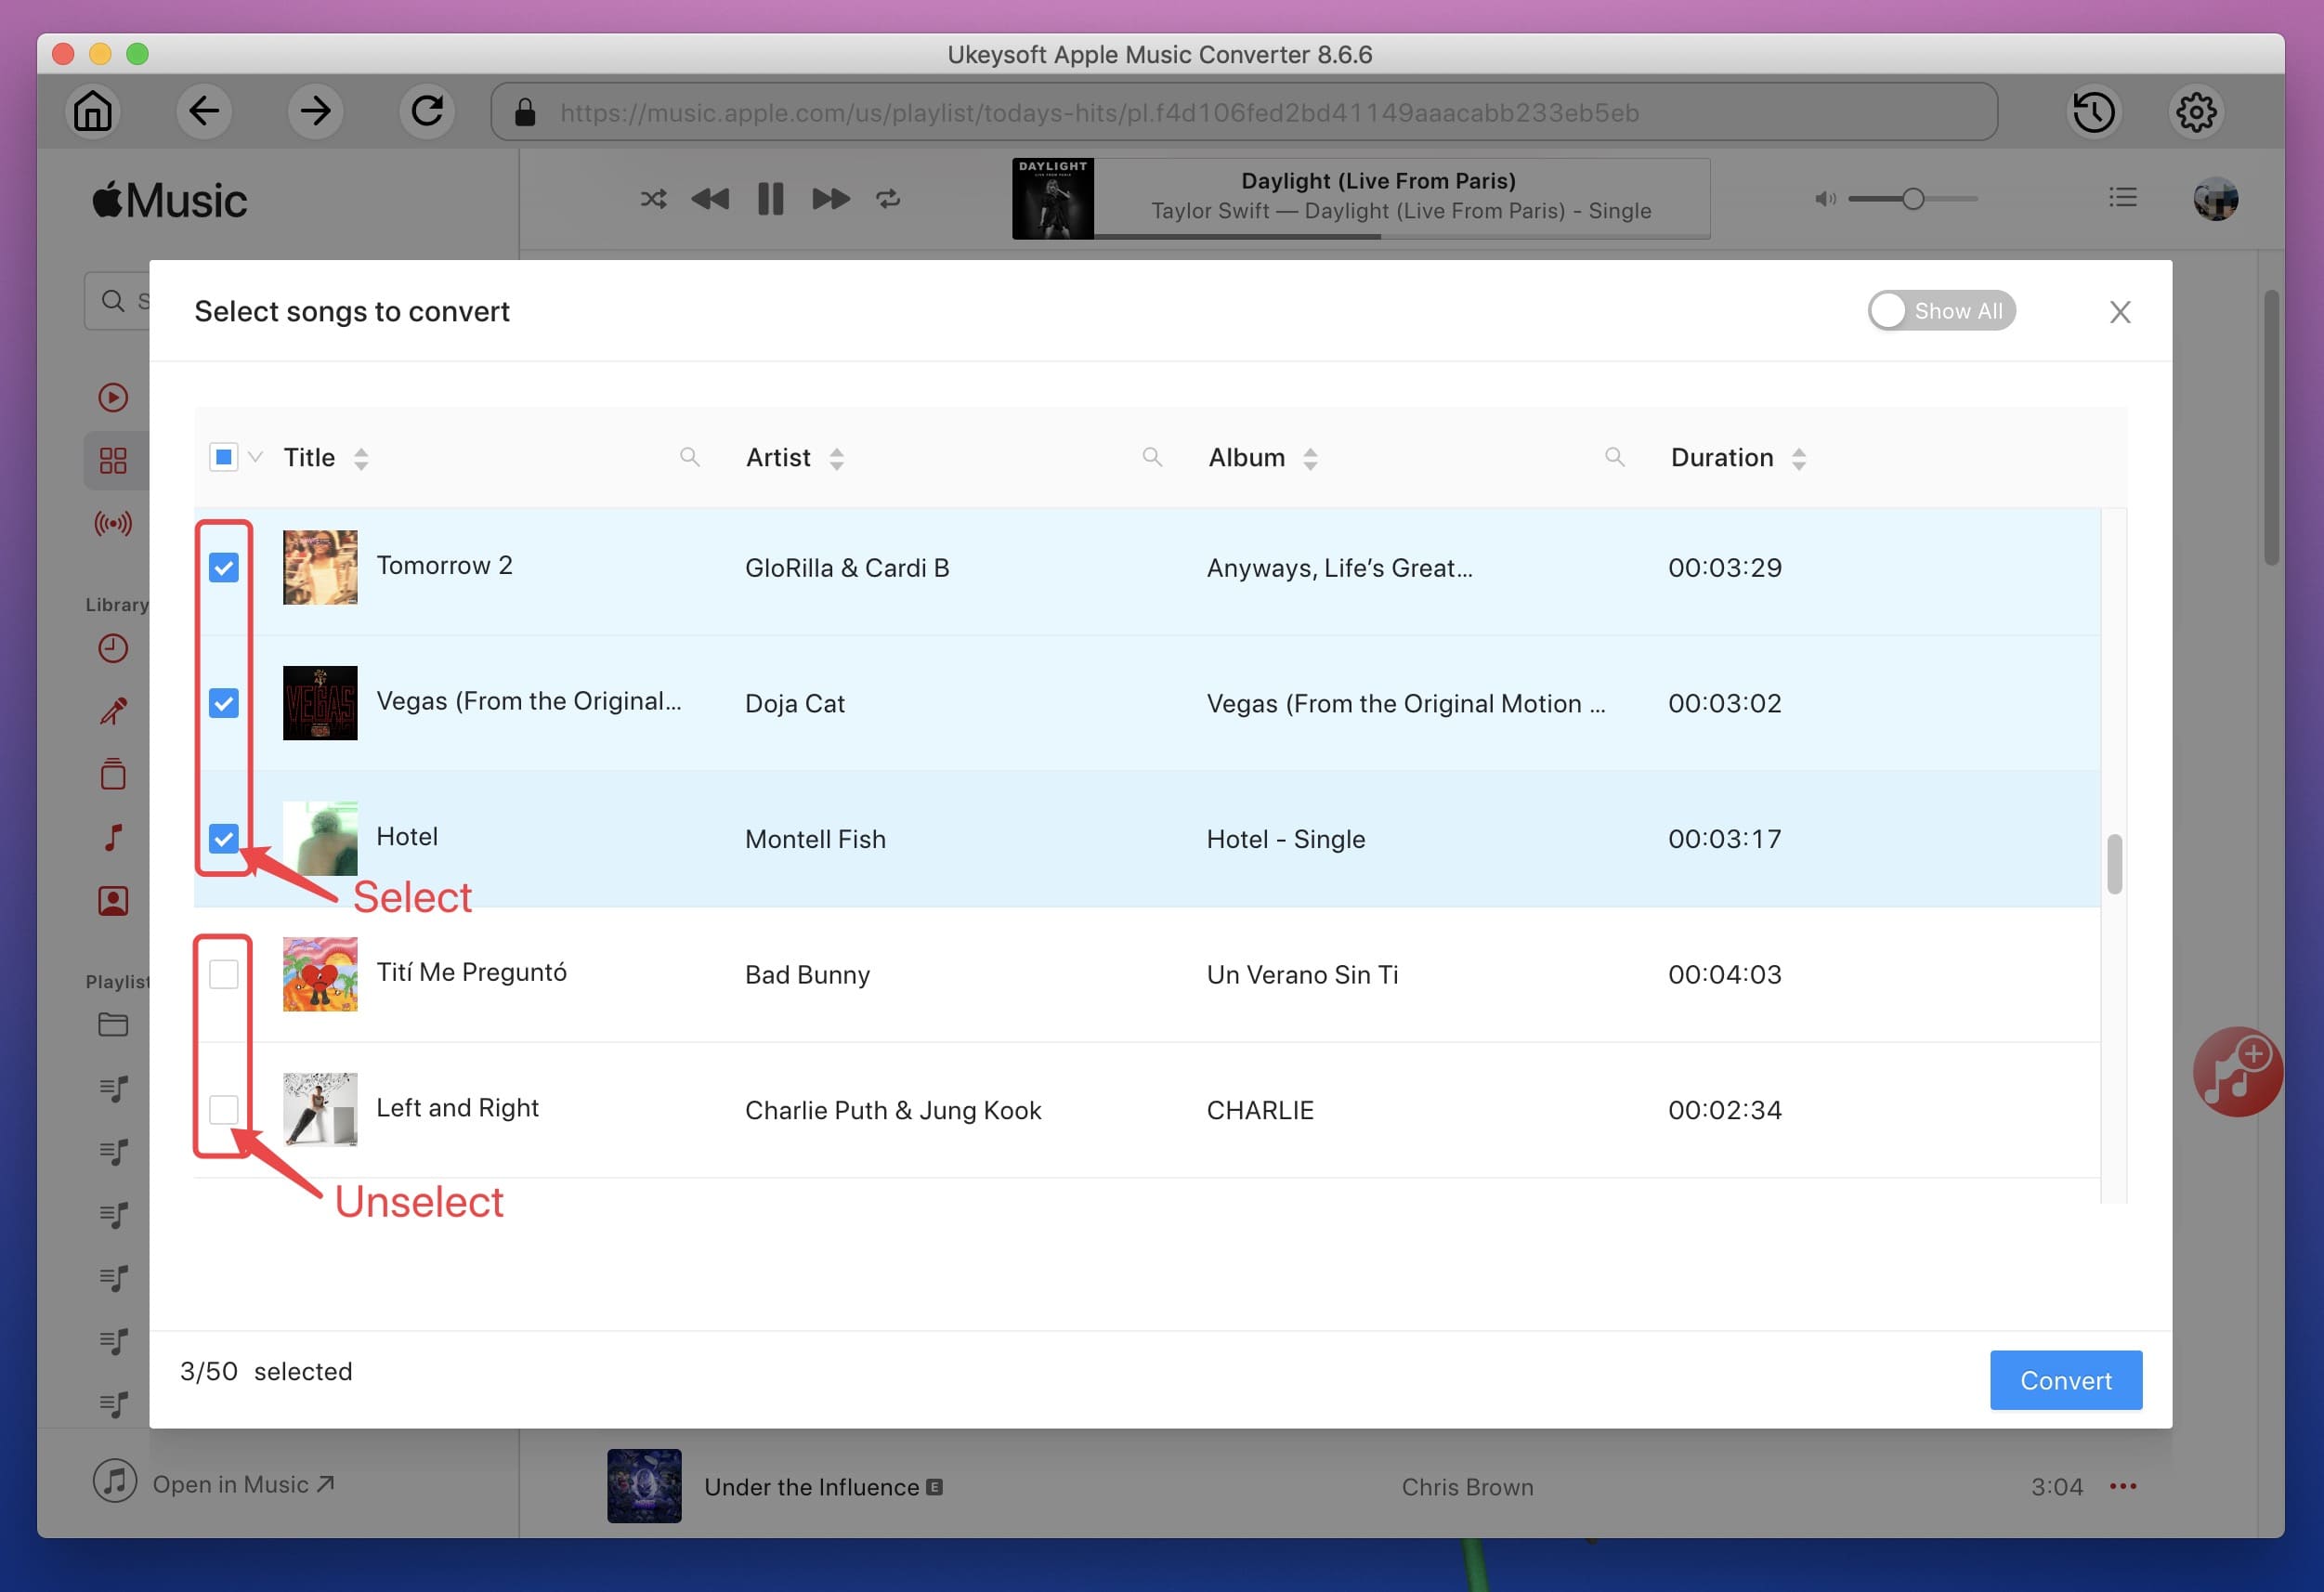The width and height of the screenshot is (2324, 1592).
Task: Select the Tomorrow 2 checkbox
Action: pos(224,567)
